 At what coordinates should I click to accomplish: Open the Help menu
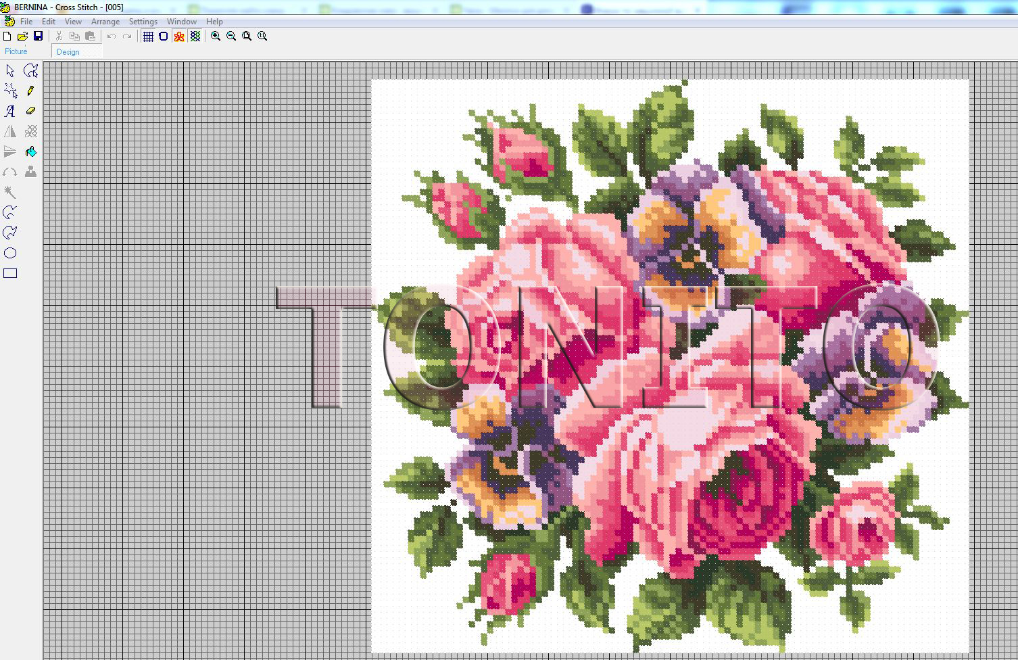pos(214,22)
